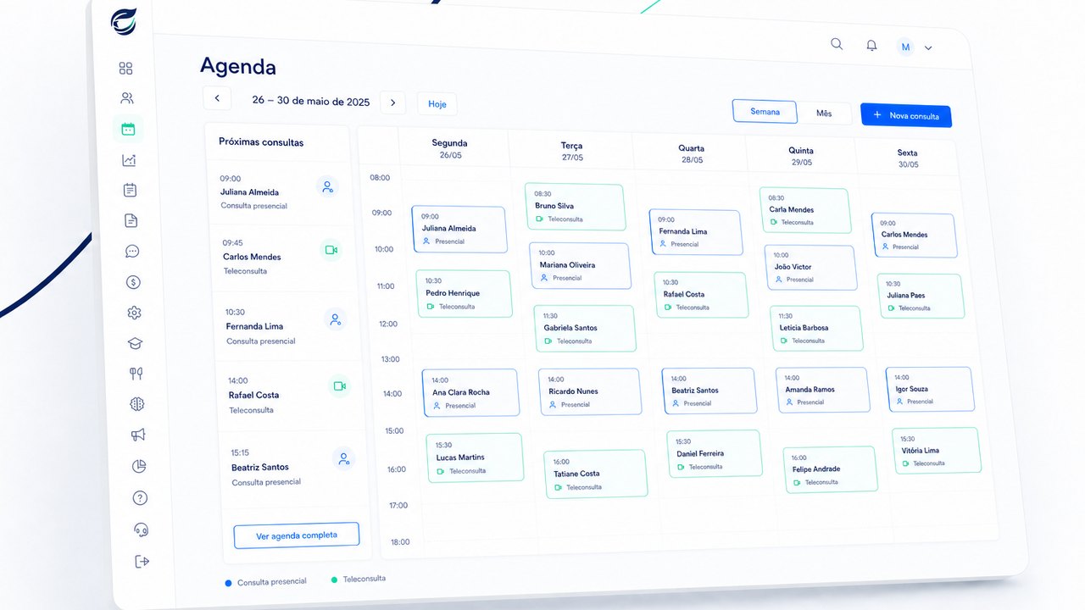Open Gabriela Santos 11:30 appointment card
The image size is (1085, 610).
click(x=584, y=329)
